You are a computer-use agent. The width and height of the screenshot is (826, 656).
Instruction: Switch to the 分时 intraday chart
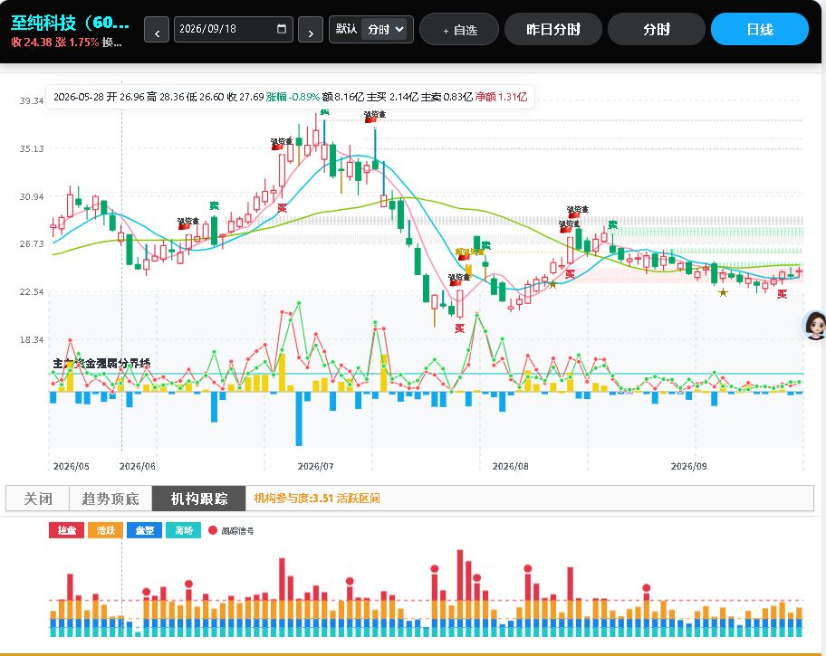point(657,30)
